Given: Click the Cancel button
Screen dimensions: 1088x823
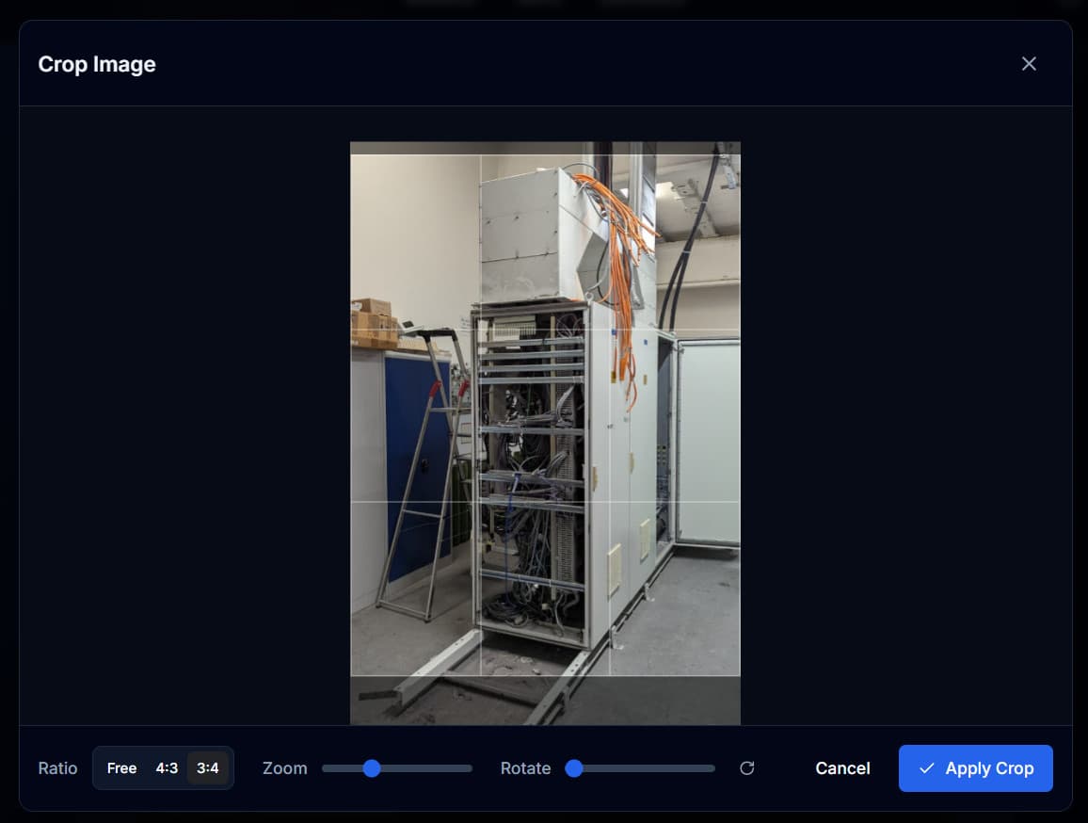Looking at the screenshot, I should tap(842, 768).
